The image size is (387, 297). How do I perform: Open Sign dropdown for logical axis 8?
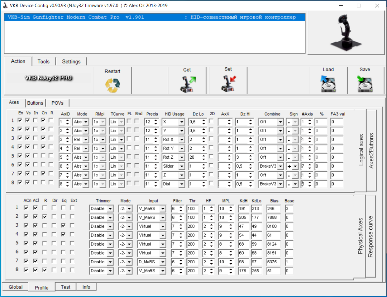tap(295, 184)
